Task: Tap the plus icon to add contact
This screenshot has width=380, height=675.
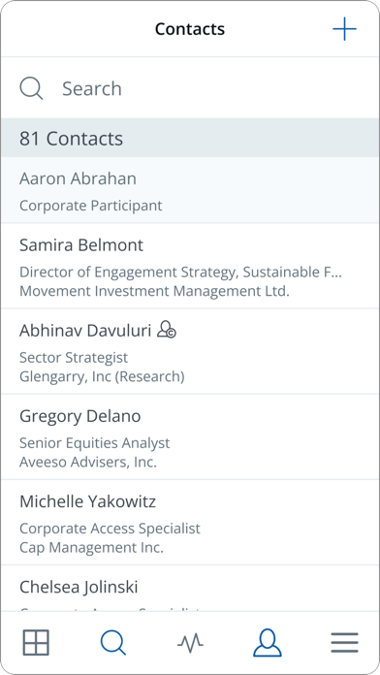Action: pyautogui.click(x=344, y=29)
